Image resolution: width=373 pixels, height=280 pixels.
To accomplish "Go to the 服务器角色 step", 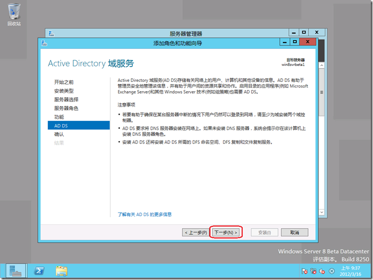I will 66,109.
